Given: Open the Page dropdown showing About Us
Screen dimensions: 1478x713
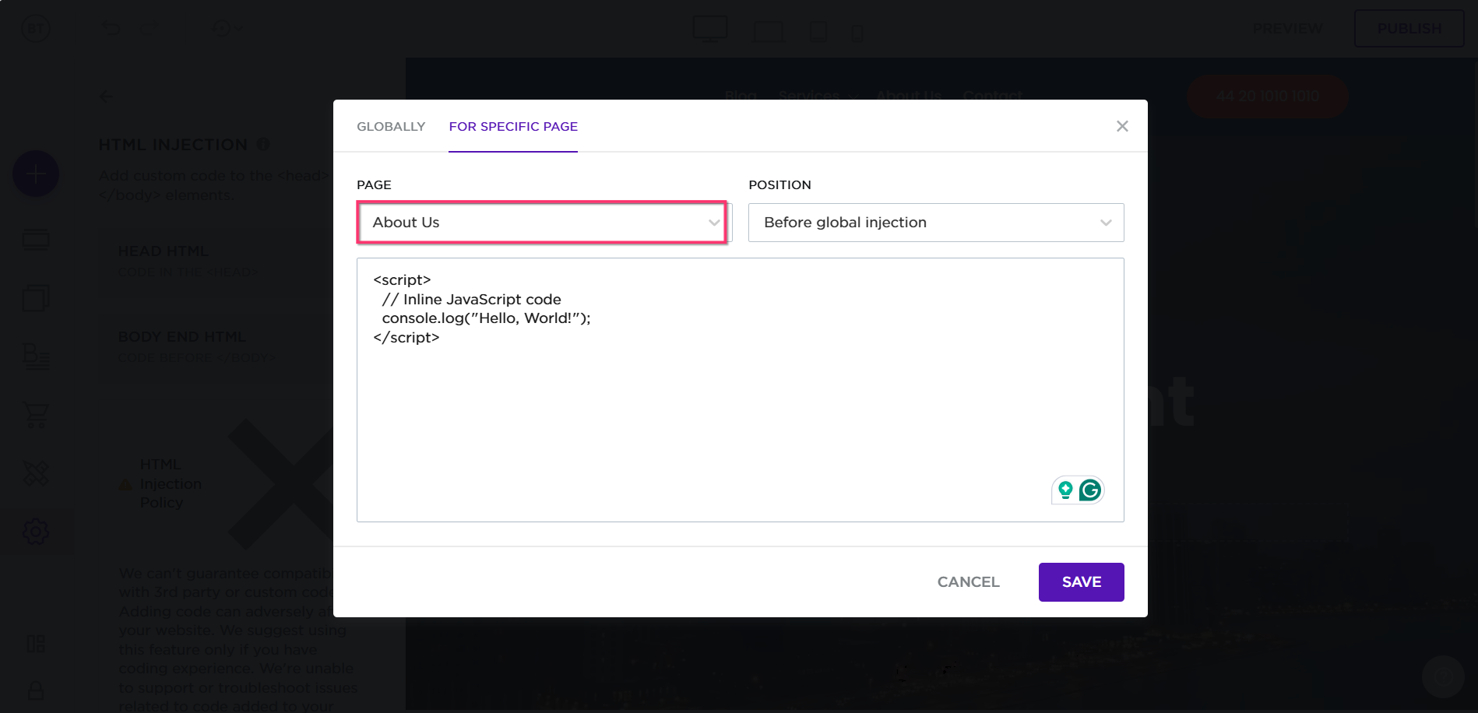Looking at the screenshot, I should 543,223.
